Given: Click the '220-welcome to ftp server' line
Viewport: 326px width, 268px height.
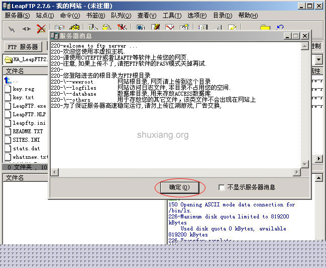Looking at the screenshot, I should coord(94,46).
